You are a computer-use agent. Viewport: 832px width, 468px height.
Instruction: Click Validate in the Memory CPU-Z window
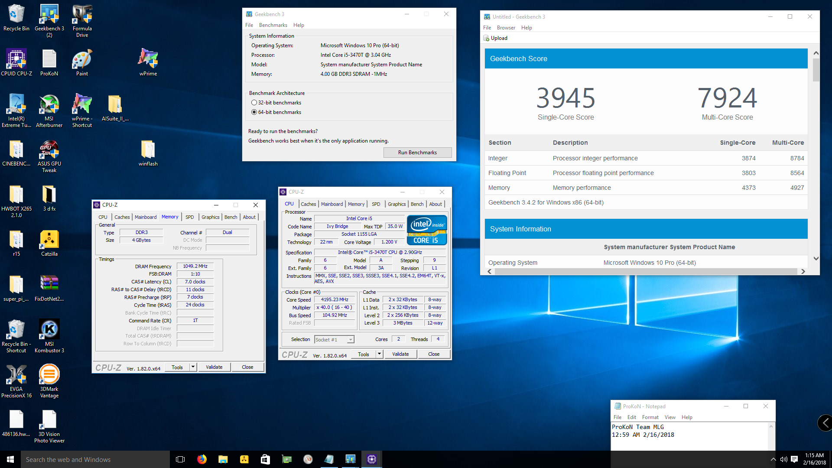pyautogui.click(x=214, y=367)
